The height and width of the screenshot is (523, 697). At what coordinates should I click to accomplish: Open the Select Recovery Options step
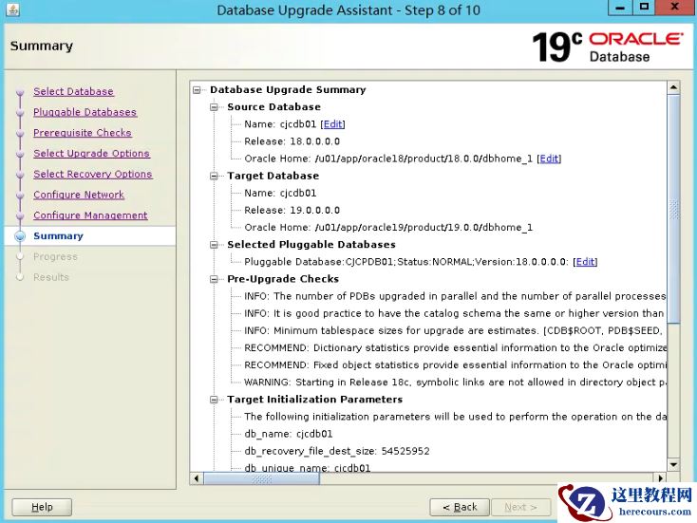(93, 175)
